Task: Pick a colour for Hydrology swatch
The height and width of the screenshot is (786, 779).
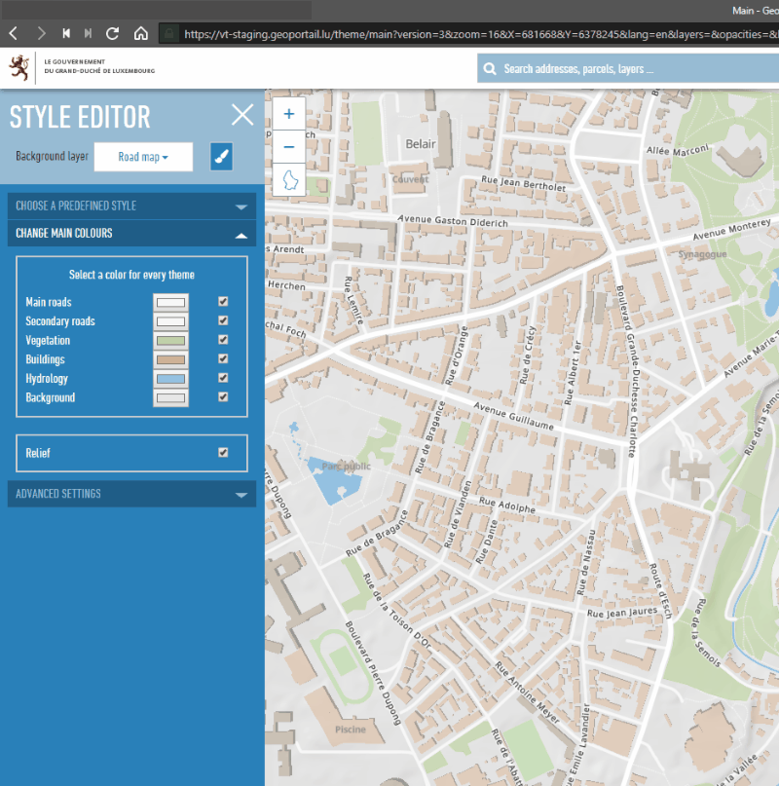Action: click(170, 379)
